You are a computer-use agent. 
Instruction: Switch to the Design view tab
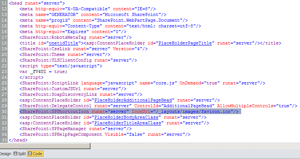(6, 154)
